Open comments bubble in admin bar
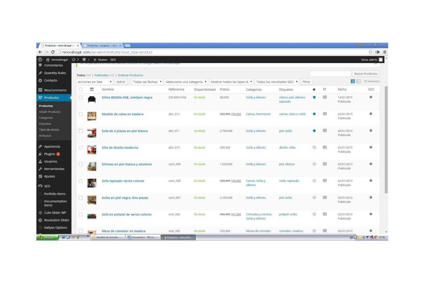Image resolution: width=423 pixels, height=299 pixels. (x=86, y=60)
